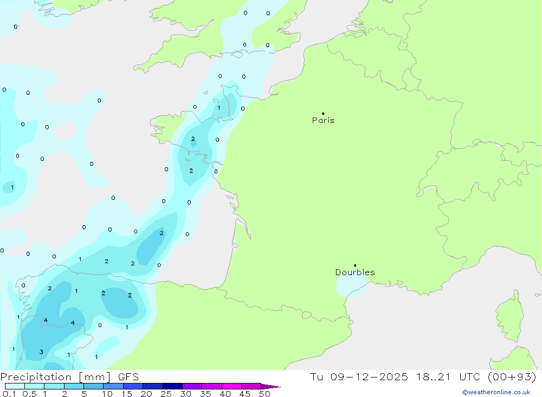Click the Precipitation [mm] title text
The width and height of the screenshot is (542, 397).
click(x=55, y=377)
